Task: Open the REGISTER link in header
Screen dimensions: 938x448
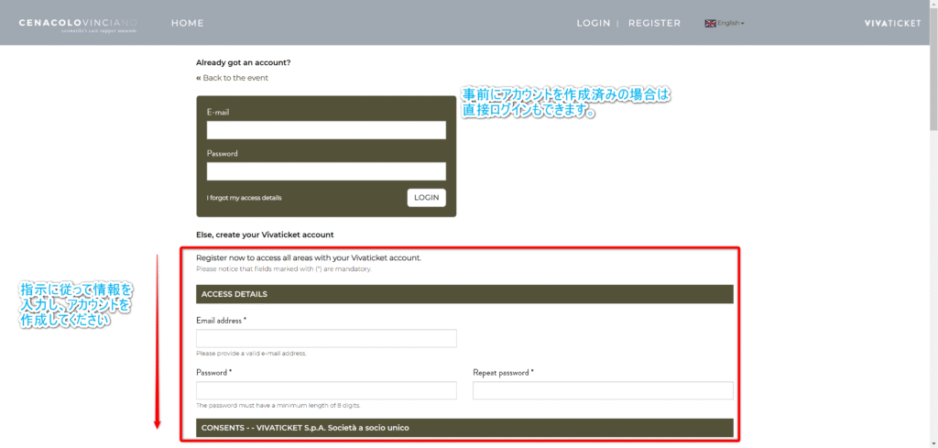Action: pos(654,23)
